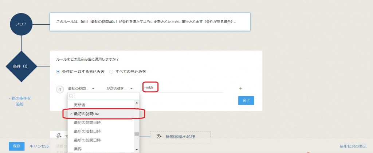
Task: Click + 他の条件を追加 link
Action: coord(20,101)
